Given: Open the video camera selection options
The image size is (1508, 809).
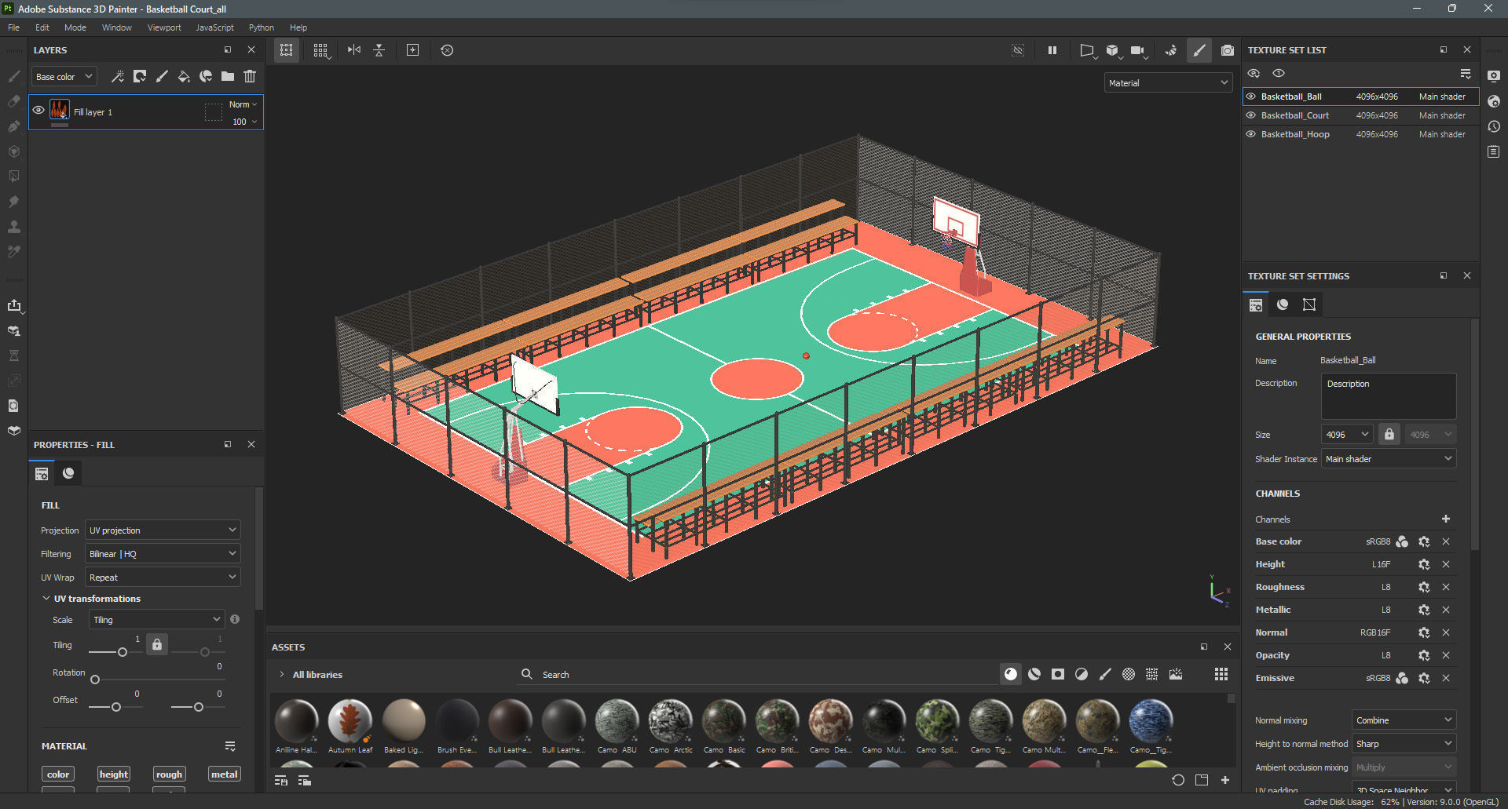Looking at the screenshot, I should 1138,50.
